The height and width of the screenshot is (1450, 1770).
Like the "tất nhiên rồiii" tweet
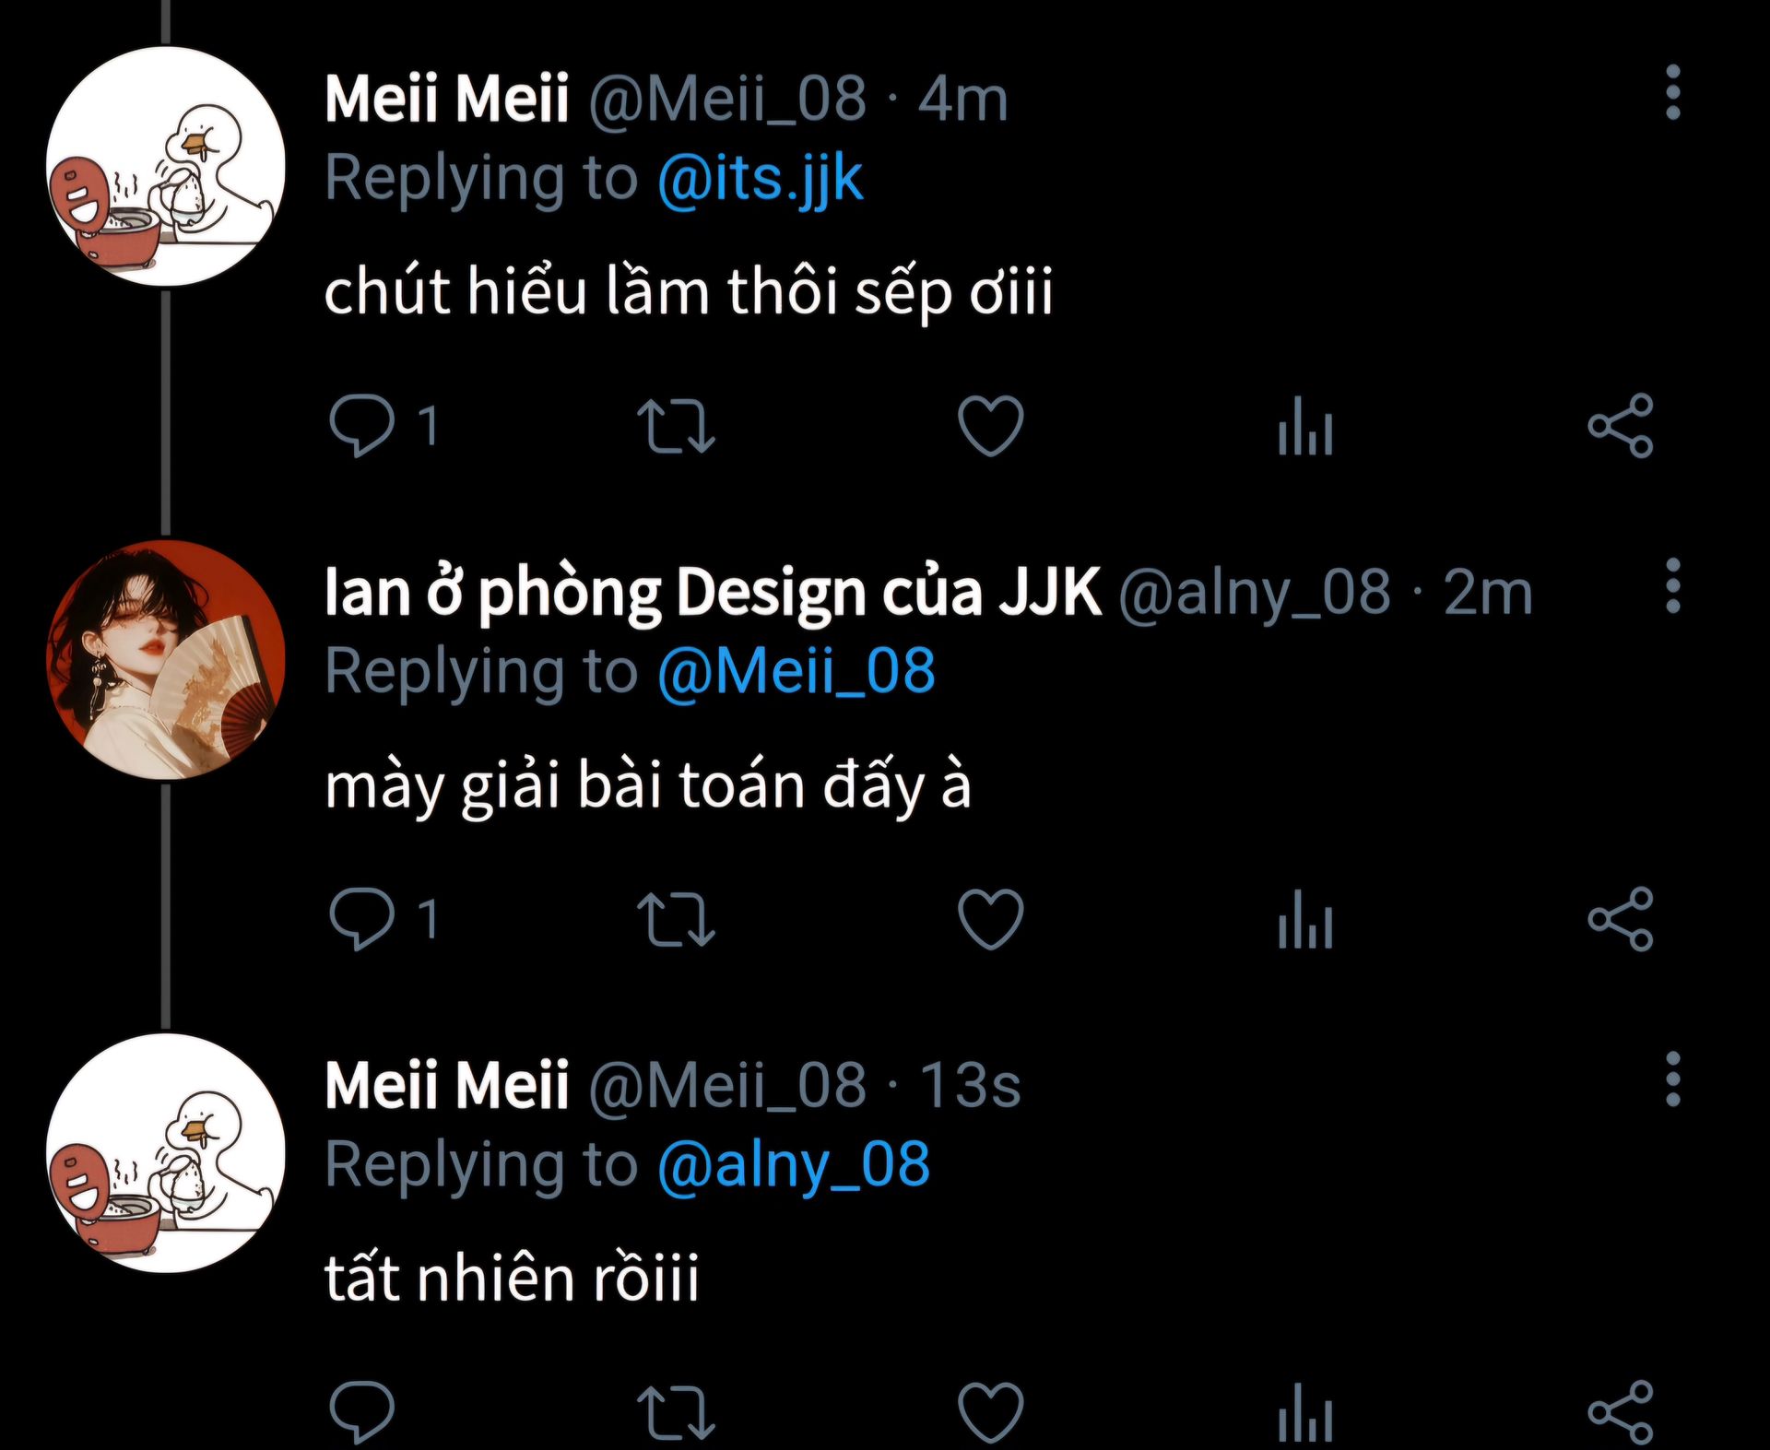(x=990, y=1412)
